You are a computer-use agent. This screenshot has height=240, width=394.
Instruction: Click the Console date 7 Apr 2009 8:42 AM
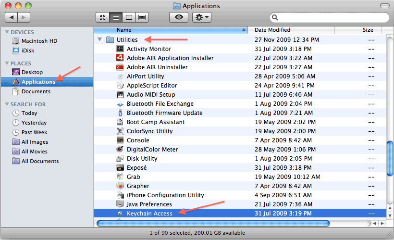coord(283,140)
